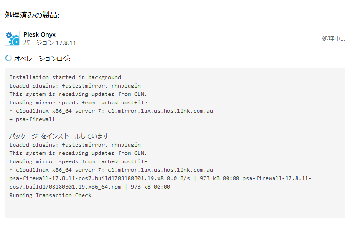Screen dimensions: 350x242
Task: Click the "Installation started in background" log line
Action: tap(65, 77)
